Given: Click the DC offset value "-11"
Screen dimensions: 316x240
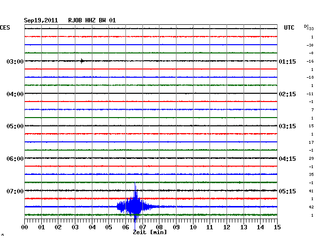Looking at the screenshot, I should click(x=310, y=94).
